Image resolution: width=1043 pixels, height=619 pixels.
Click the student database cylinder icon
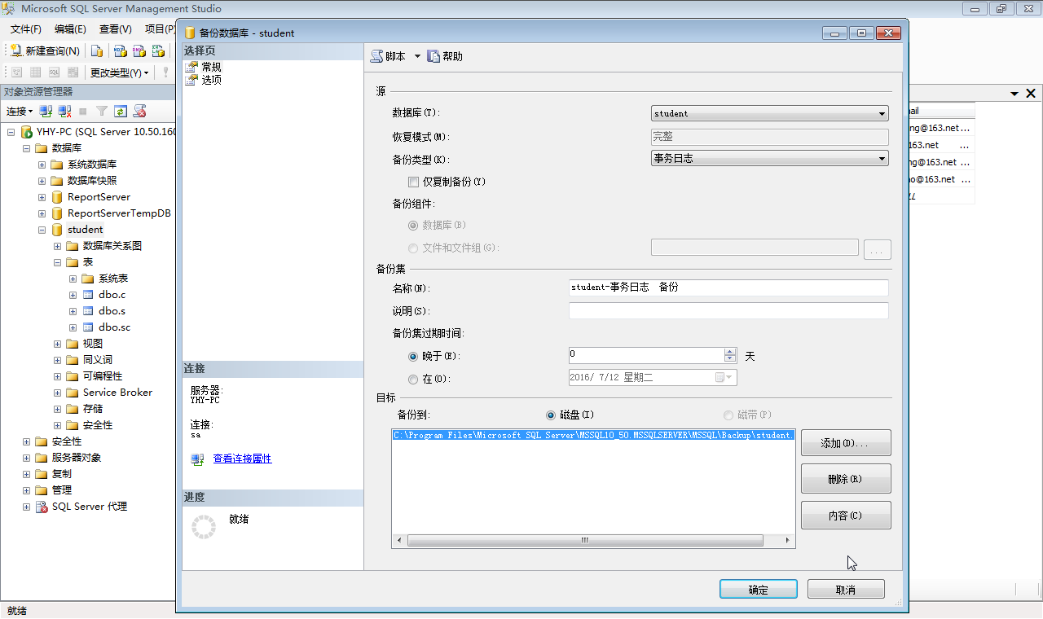(57, 230)
